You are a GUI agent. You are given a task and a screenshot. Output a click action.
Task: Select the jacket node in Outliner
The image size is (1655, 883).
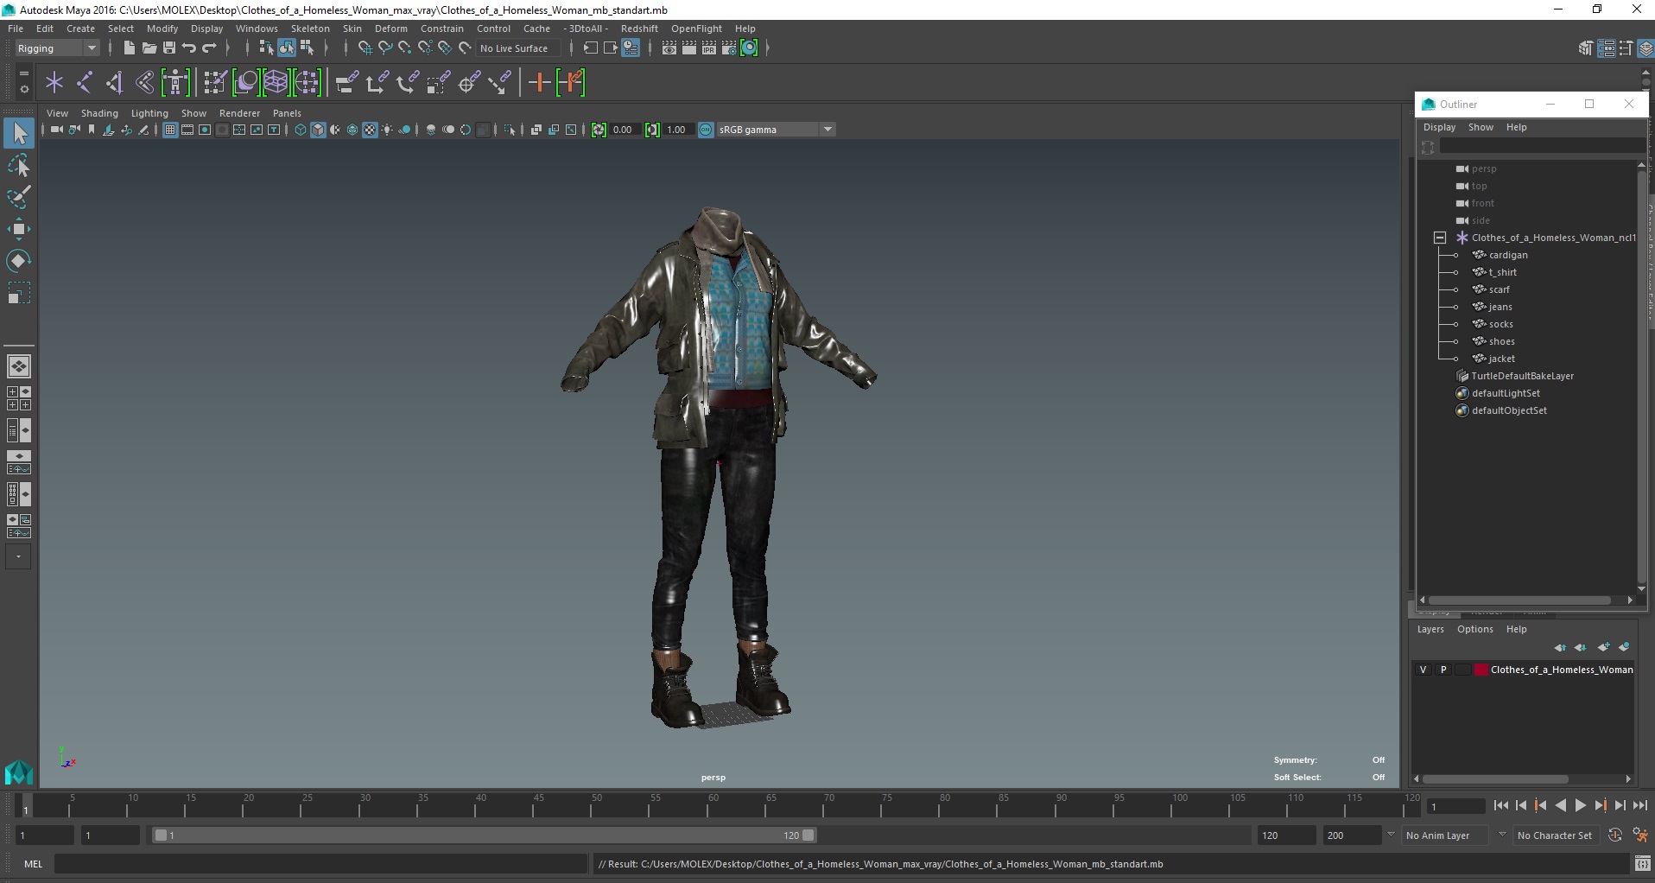[1501, 359]
